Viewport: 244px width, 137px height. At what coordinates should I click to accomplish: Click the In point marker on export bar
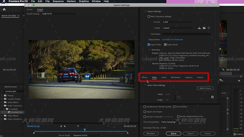pos(34,133)
